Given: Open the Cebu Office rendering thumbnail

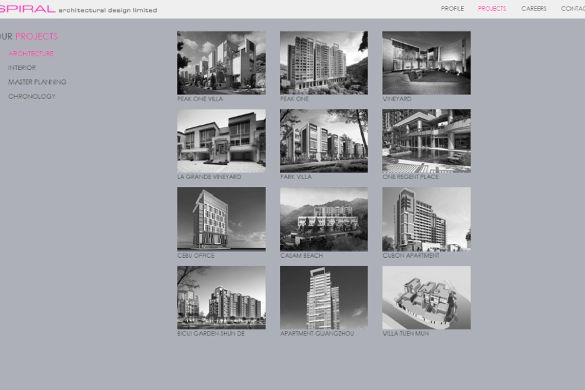Looking at the screenshot, I should pos(221,219).
